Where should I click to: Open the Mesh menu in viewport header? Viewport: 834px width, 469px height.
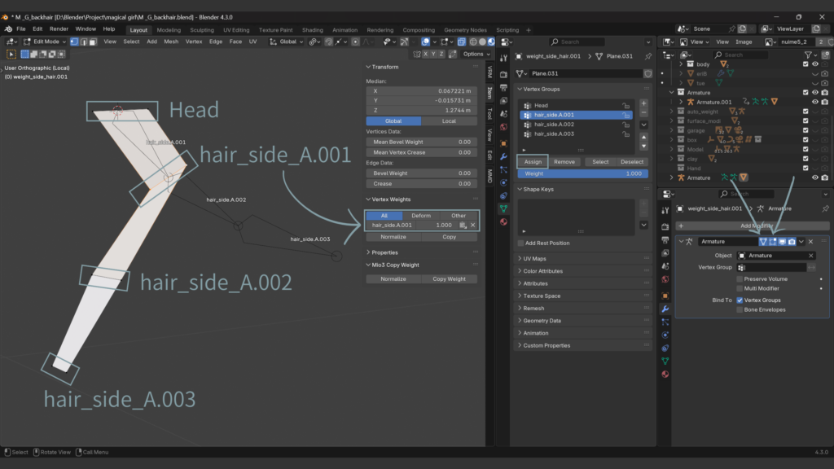tap(171, 42)
